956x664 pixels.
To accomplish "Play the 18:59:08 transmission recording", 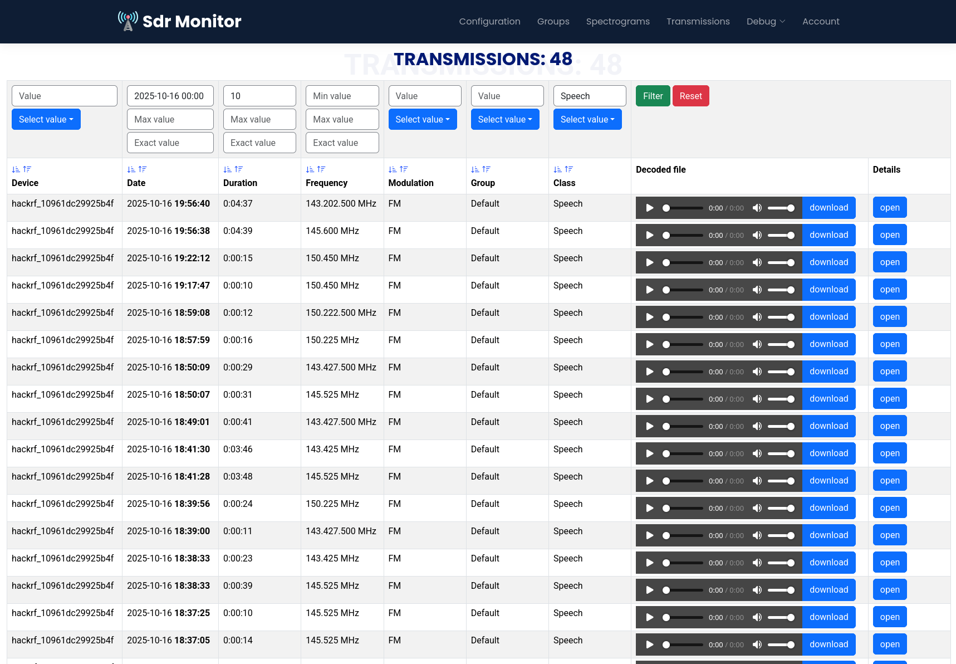I will point(649,317).
